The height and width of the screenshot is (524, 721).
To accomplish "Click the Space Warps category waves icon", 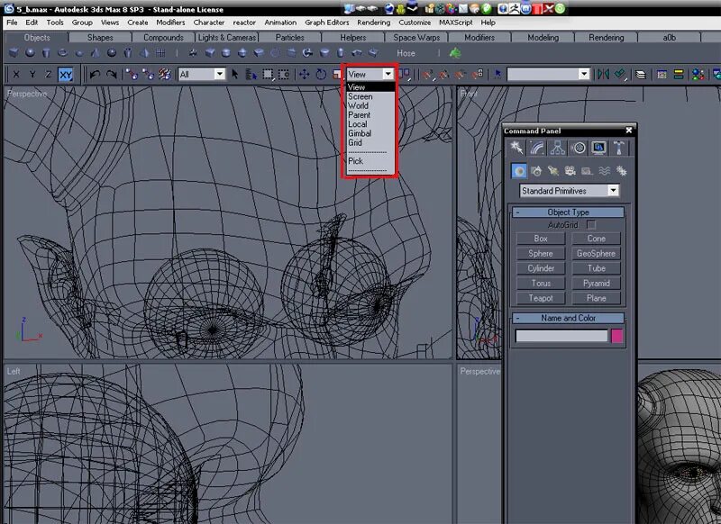I will coord(605,170).
